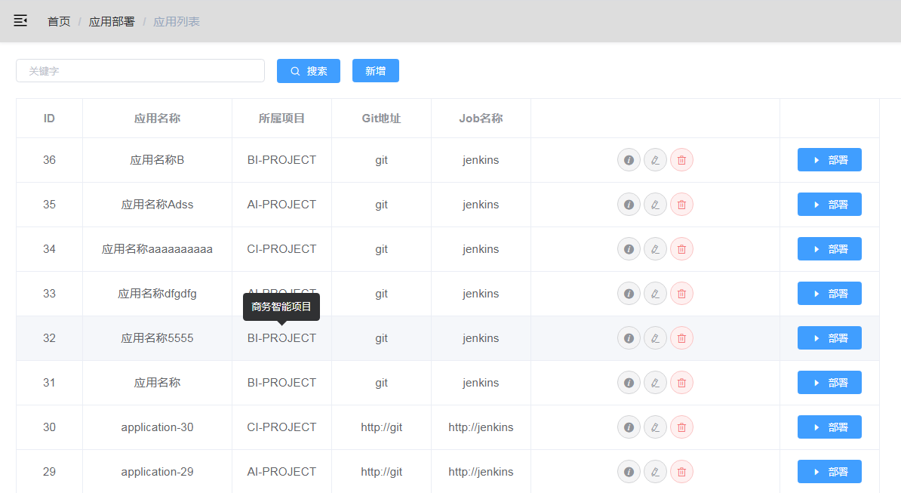Open info for application-29
The height and width of the screenshot is (493, 901).
629,472
